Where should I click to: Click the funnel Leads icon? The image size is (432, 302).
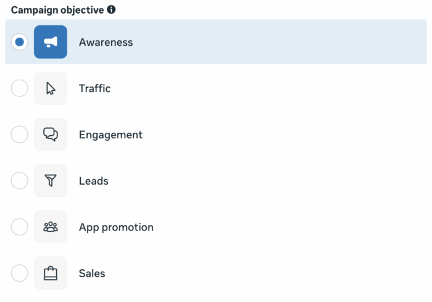[51, 181]
